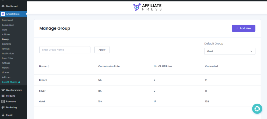Open the floating help lifebuoy icon
The height and width of the screenshot is (119, 267).
point(257,109)
